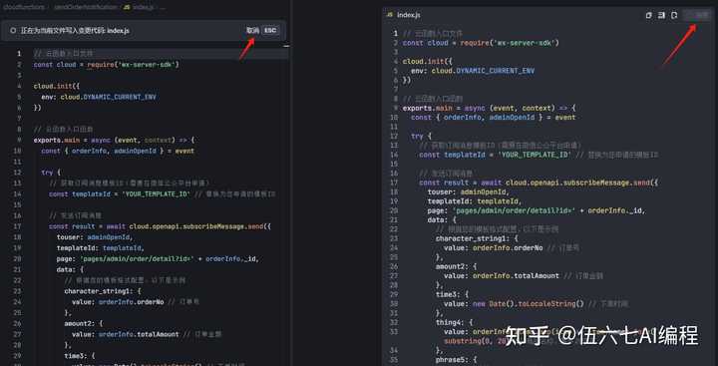The image size is (718, 366).
Task: Click the copy code icon in right panel
Action: tap(648, 15)
